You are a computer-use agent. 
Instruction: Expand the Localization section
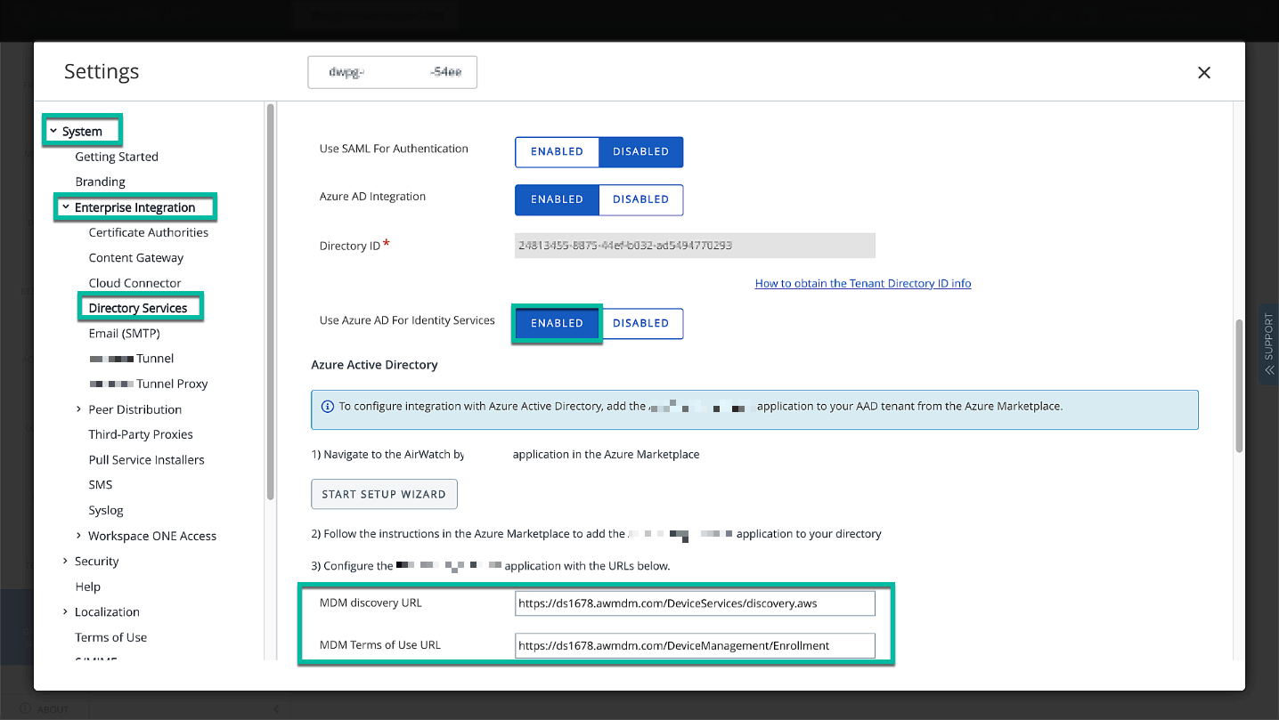pyautogui.click(x=66, y=612)
